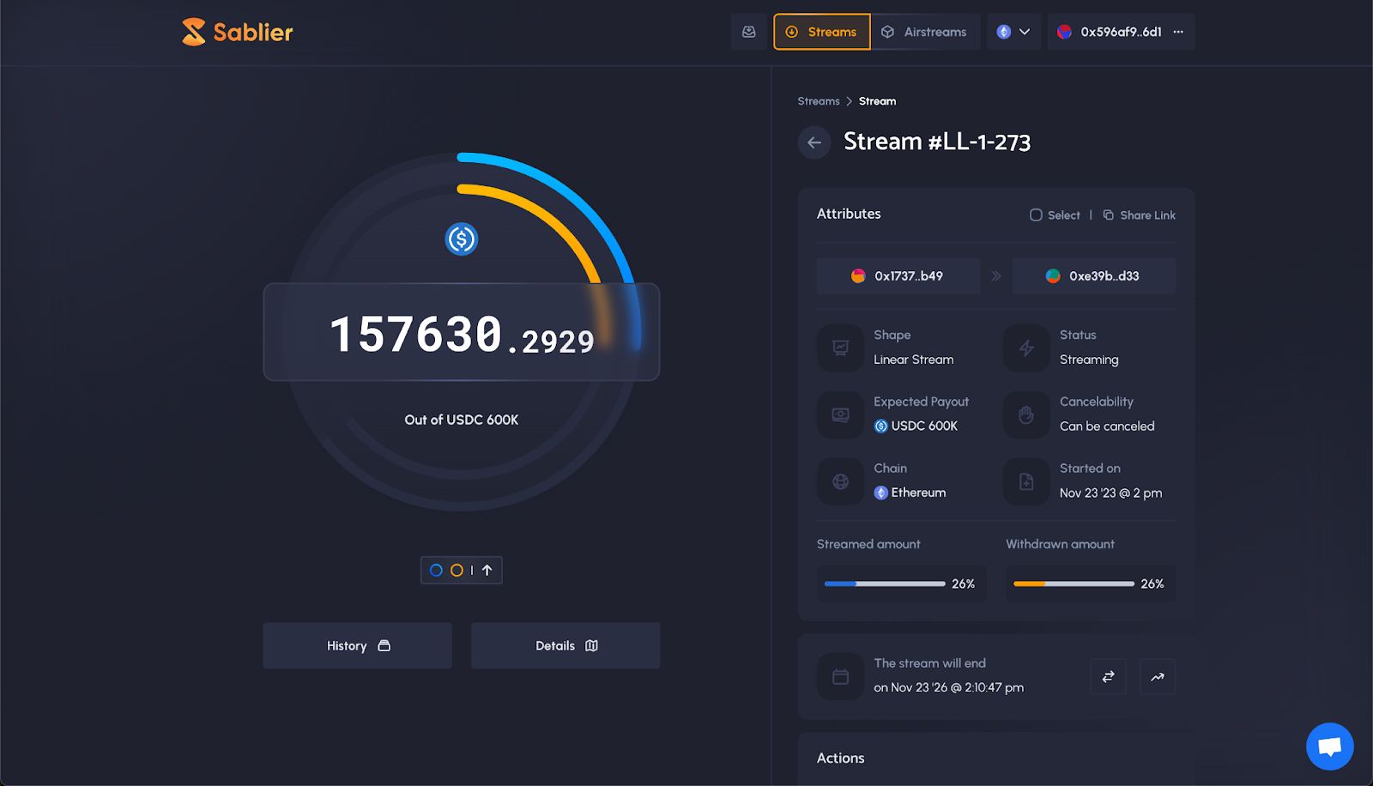Click the 'Can be canceled' value
This screenshot has height=786, width=1373.
1107,426
